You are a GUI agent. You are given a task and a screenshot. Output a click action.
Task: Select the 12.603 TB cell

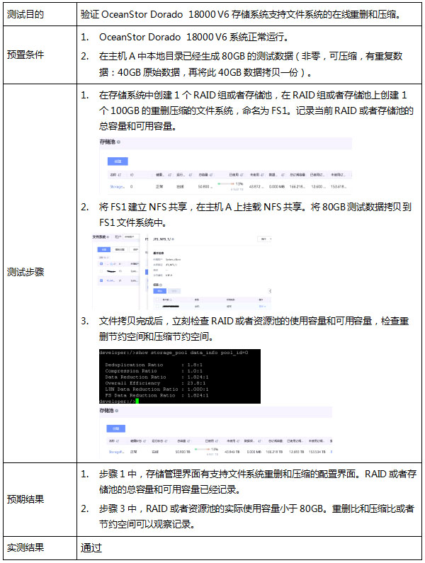(296, 452)
